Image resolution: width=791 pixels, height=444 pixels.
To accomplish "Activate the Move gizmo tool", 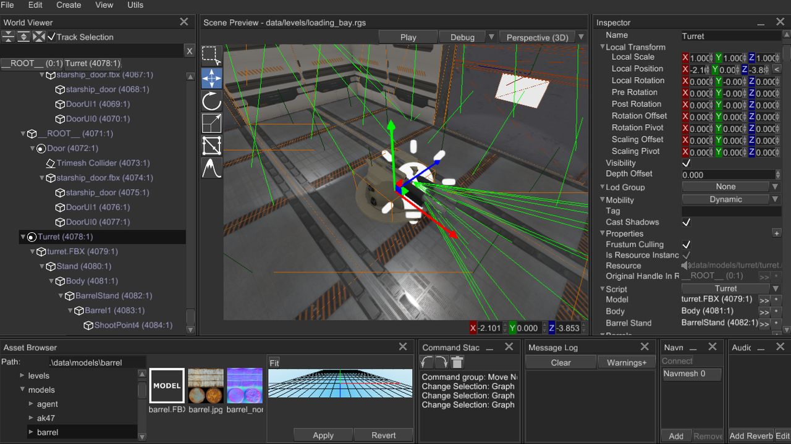I will [x=211, y=78].
